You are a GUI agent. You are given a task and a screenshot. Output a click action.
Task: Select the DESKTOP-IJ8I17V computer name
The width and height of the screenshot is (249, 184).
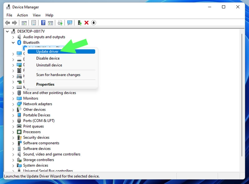[31, 31]
